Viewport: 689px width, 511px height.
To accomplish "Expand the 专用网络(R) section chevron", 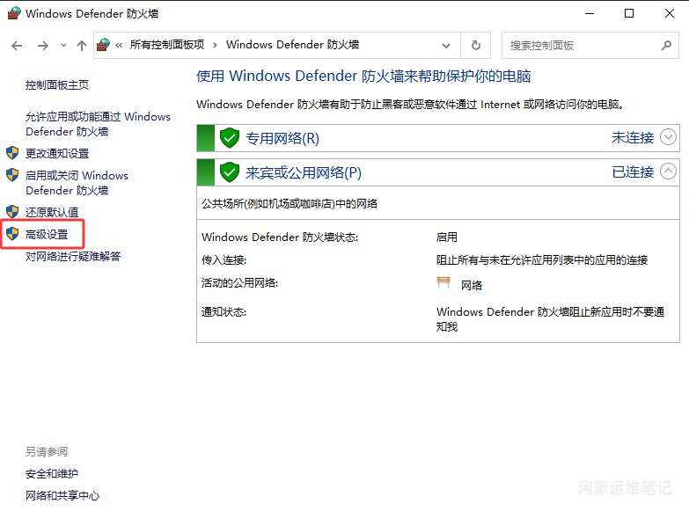I will pos(668,137).
